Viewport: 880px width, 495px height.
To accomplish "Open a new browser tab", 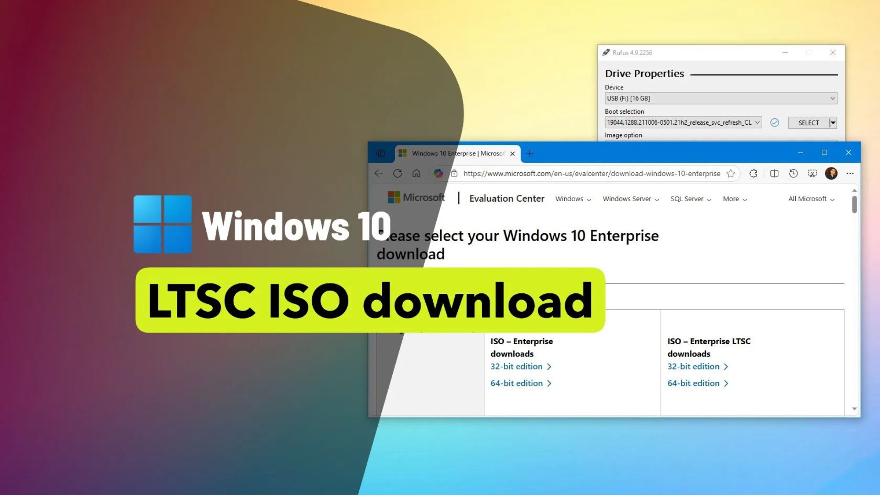I will coord(530,154).
